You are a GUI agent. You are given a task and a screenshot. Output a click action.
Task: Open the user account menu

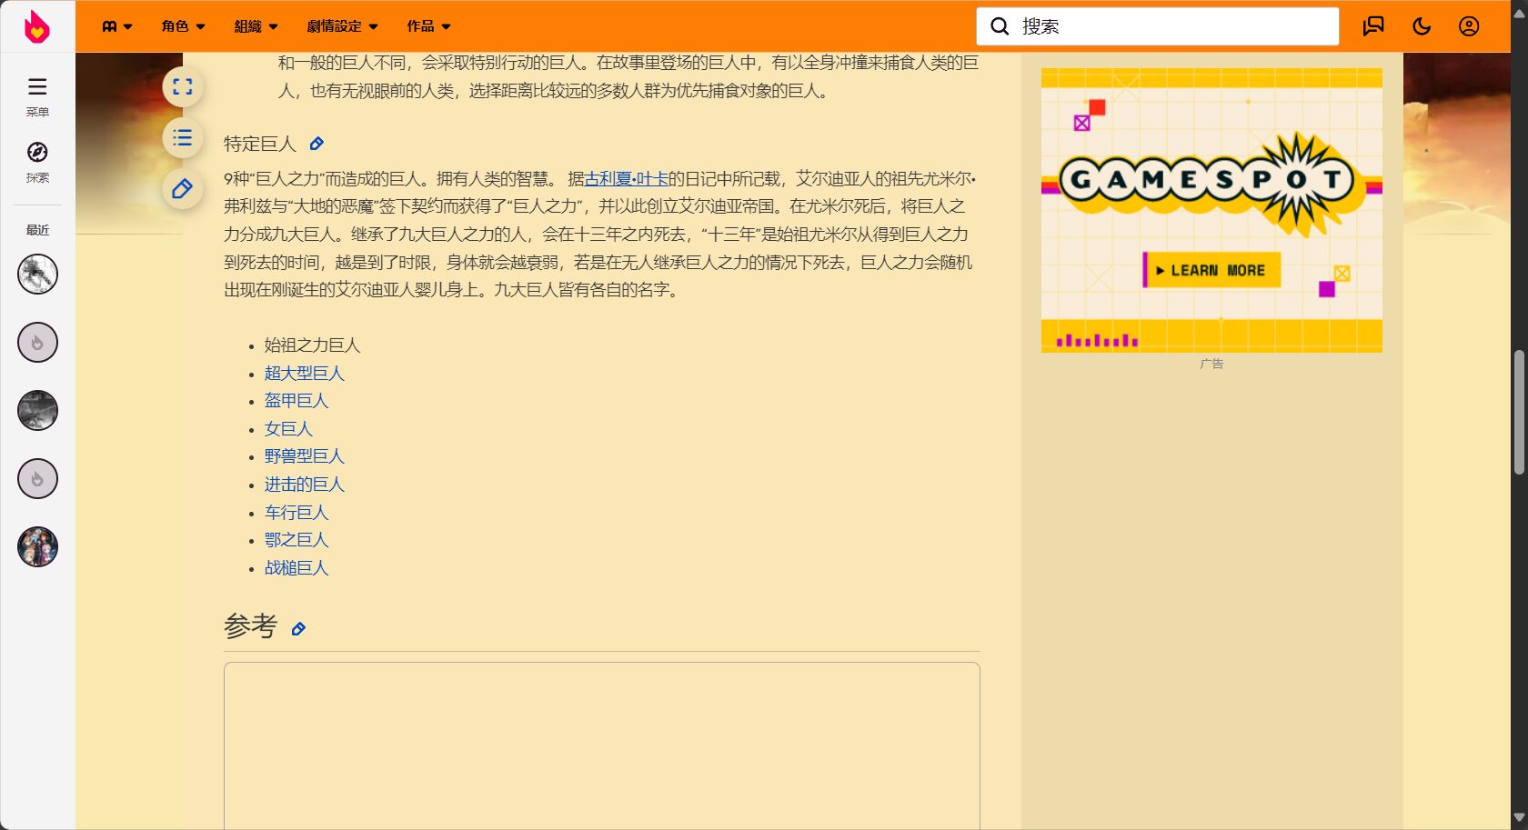pyautogui.click(x=1469, y=26)
